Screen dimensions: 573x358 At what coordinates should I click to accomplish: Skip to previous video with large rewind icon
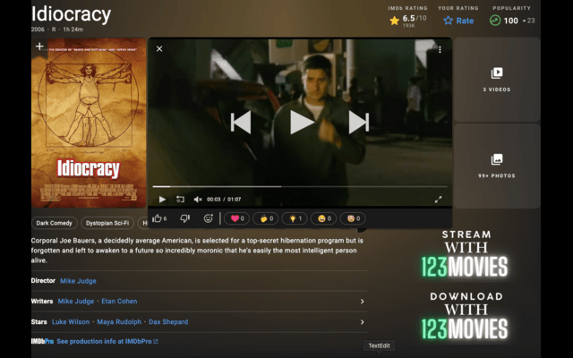pos(241,122)
